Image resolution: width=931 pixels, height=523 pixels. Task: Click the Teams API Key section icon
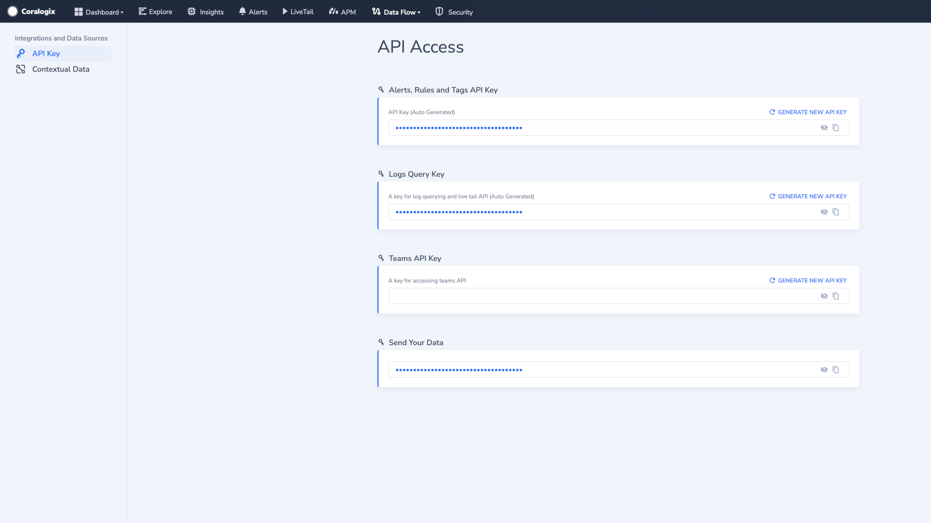[x=381, y=258]
